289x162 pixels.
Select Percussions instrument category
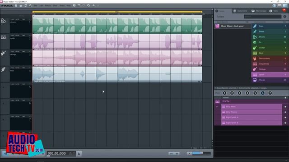[270, 58]
